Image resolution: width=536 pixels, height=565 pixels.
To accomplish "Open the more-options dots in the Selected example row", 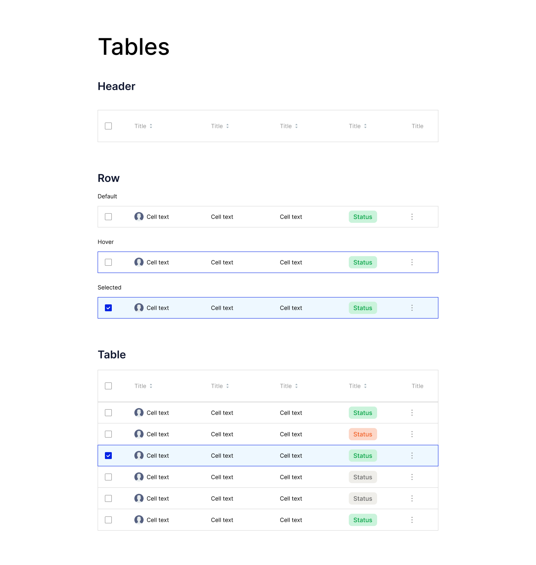I will tap(412, 308).
